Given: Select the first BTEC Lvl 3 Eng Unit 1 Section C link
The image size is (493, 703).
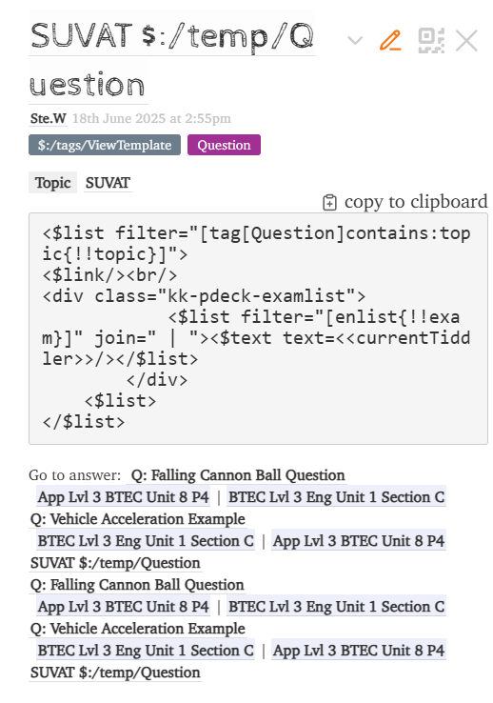Looking at the screenshot, I should pos(336,496).
